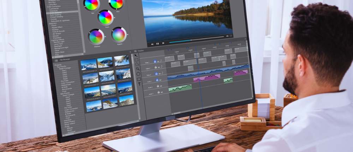Image resolution: width=353 pixels, height=152 pixels.
Task: Click the Shadows color wheel
Action: point(96,36)
